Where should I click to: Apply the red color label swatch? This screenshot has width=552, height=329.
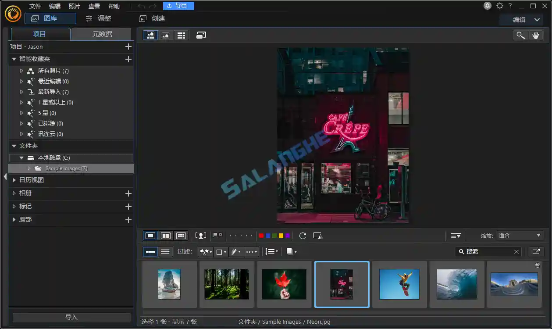point(261,236)
